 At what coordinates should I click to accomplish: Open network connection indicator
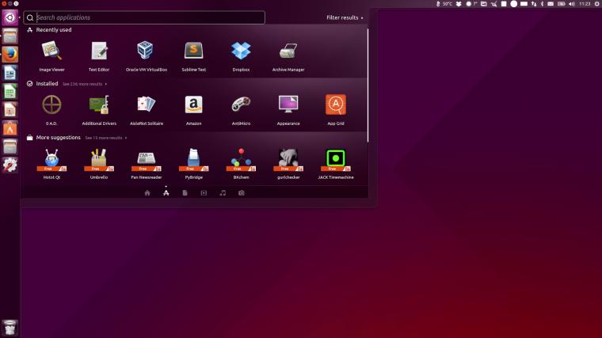[534, 4]
